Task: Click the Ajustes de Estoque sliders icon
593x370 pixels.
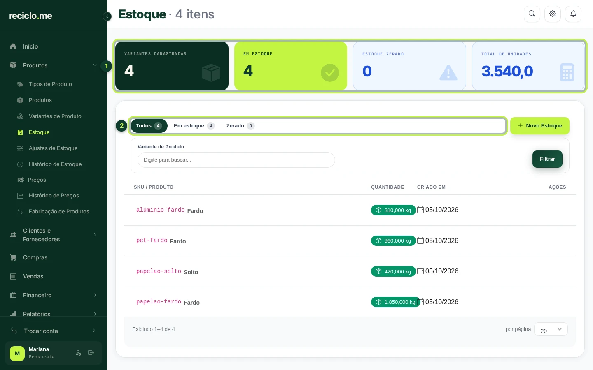Action: [20, 148]
